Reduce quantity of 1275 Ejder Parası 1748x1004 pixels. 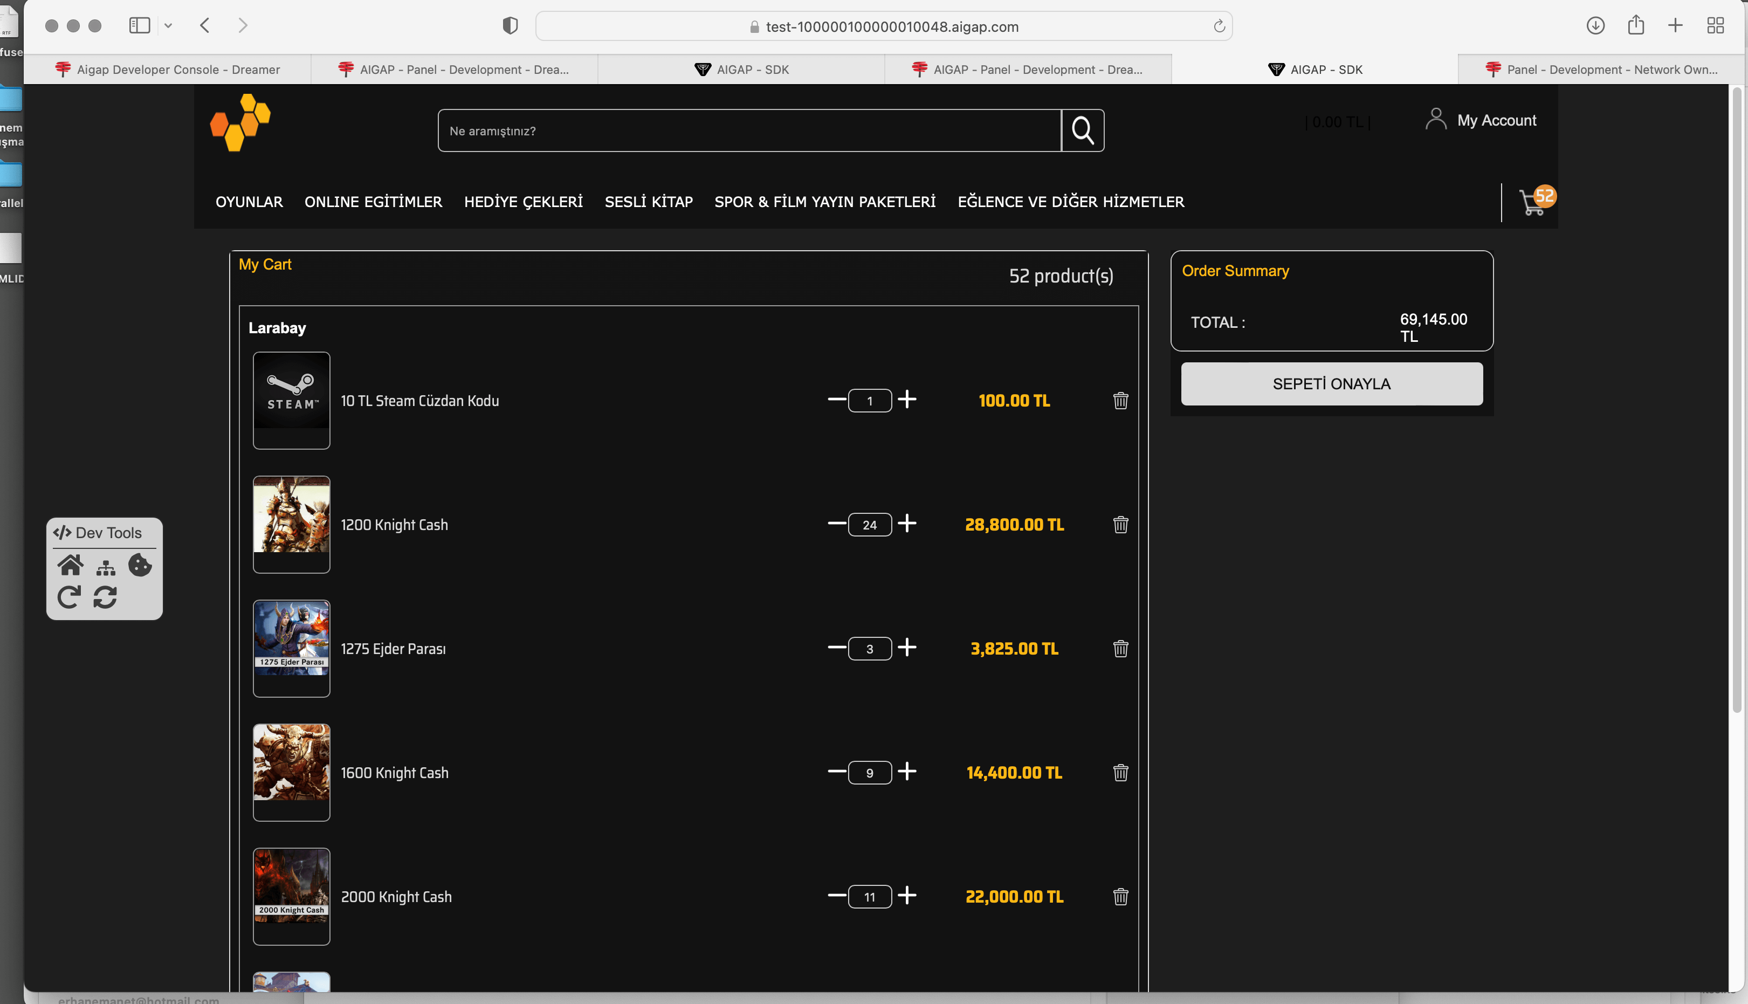836,648
